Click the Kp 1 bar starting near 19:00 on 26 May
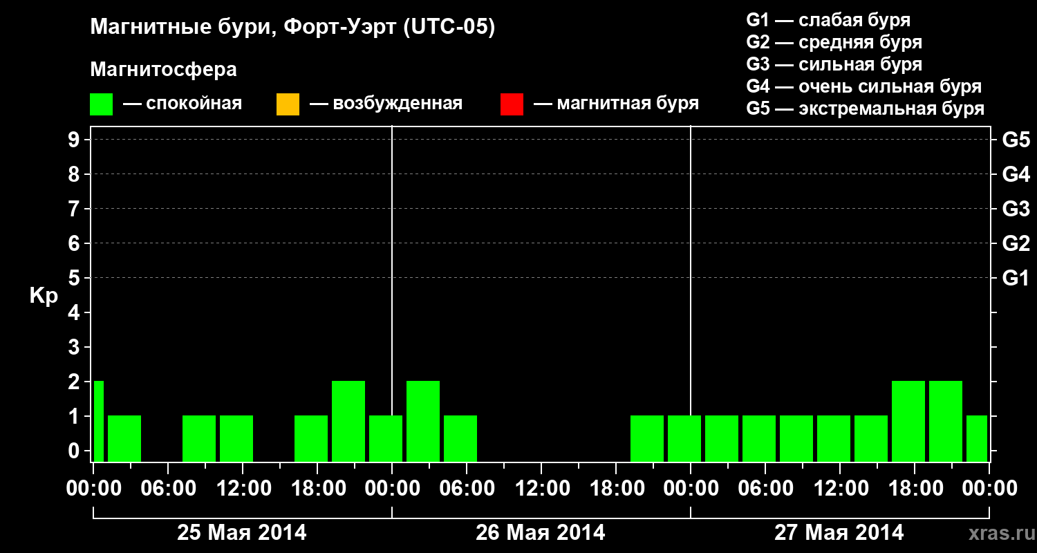This screenshot has height=553, width=1037. point(647,438)
